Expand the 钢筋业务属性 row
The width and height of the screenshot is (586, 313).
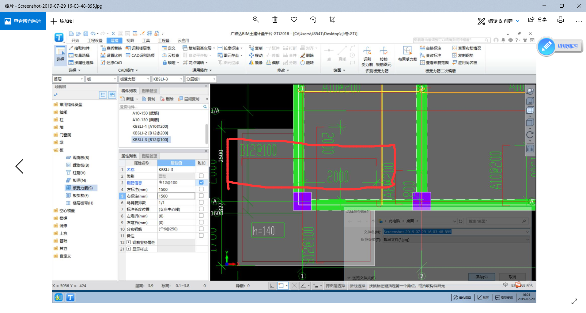coord(129,242)
